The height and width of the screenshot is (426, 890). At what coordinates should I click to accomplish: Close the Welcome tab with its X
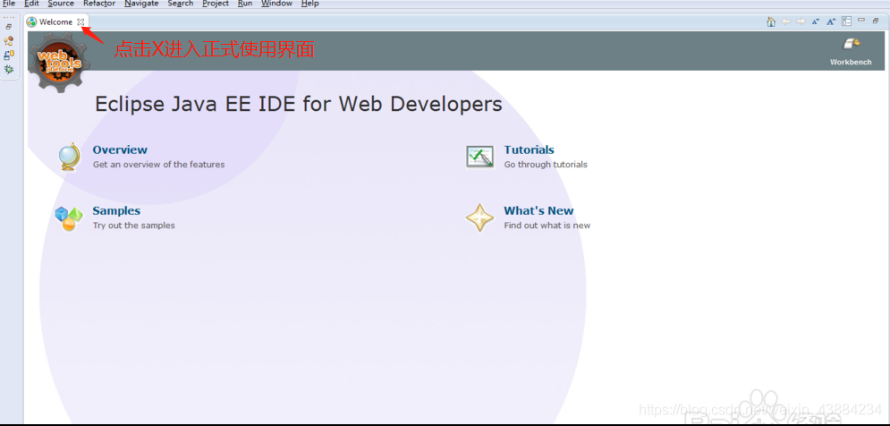coord(81,22)
